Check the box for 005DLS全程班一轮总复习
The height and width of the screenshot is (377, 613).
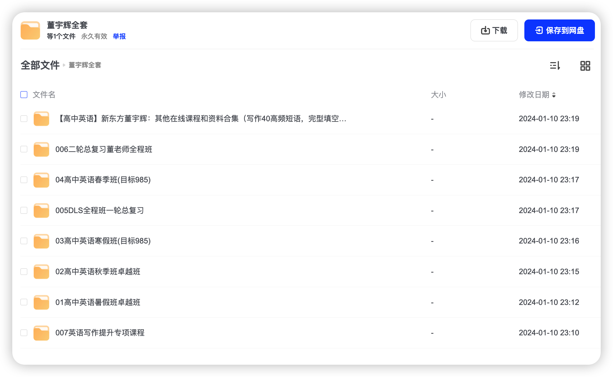(x=24, y=210)
